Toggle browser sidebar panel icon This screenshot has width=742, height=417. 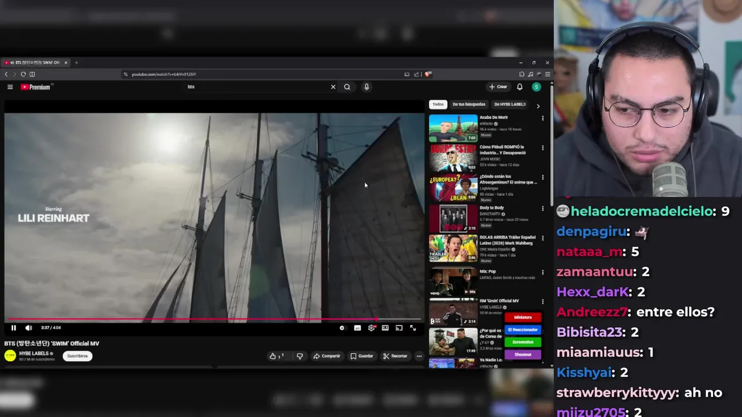point(32,74)
